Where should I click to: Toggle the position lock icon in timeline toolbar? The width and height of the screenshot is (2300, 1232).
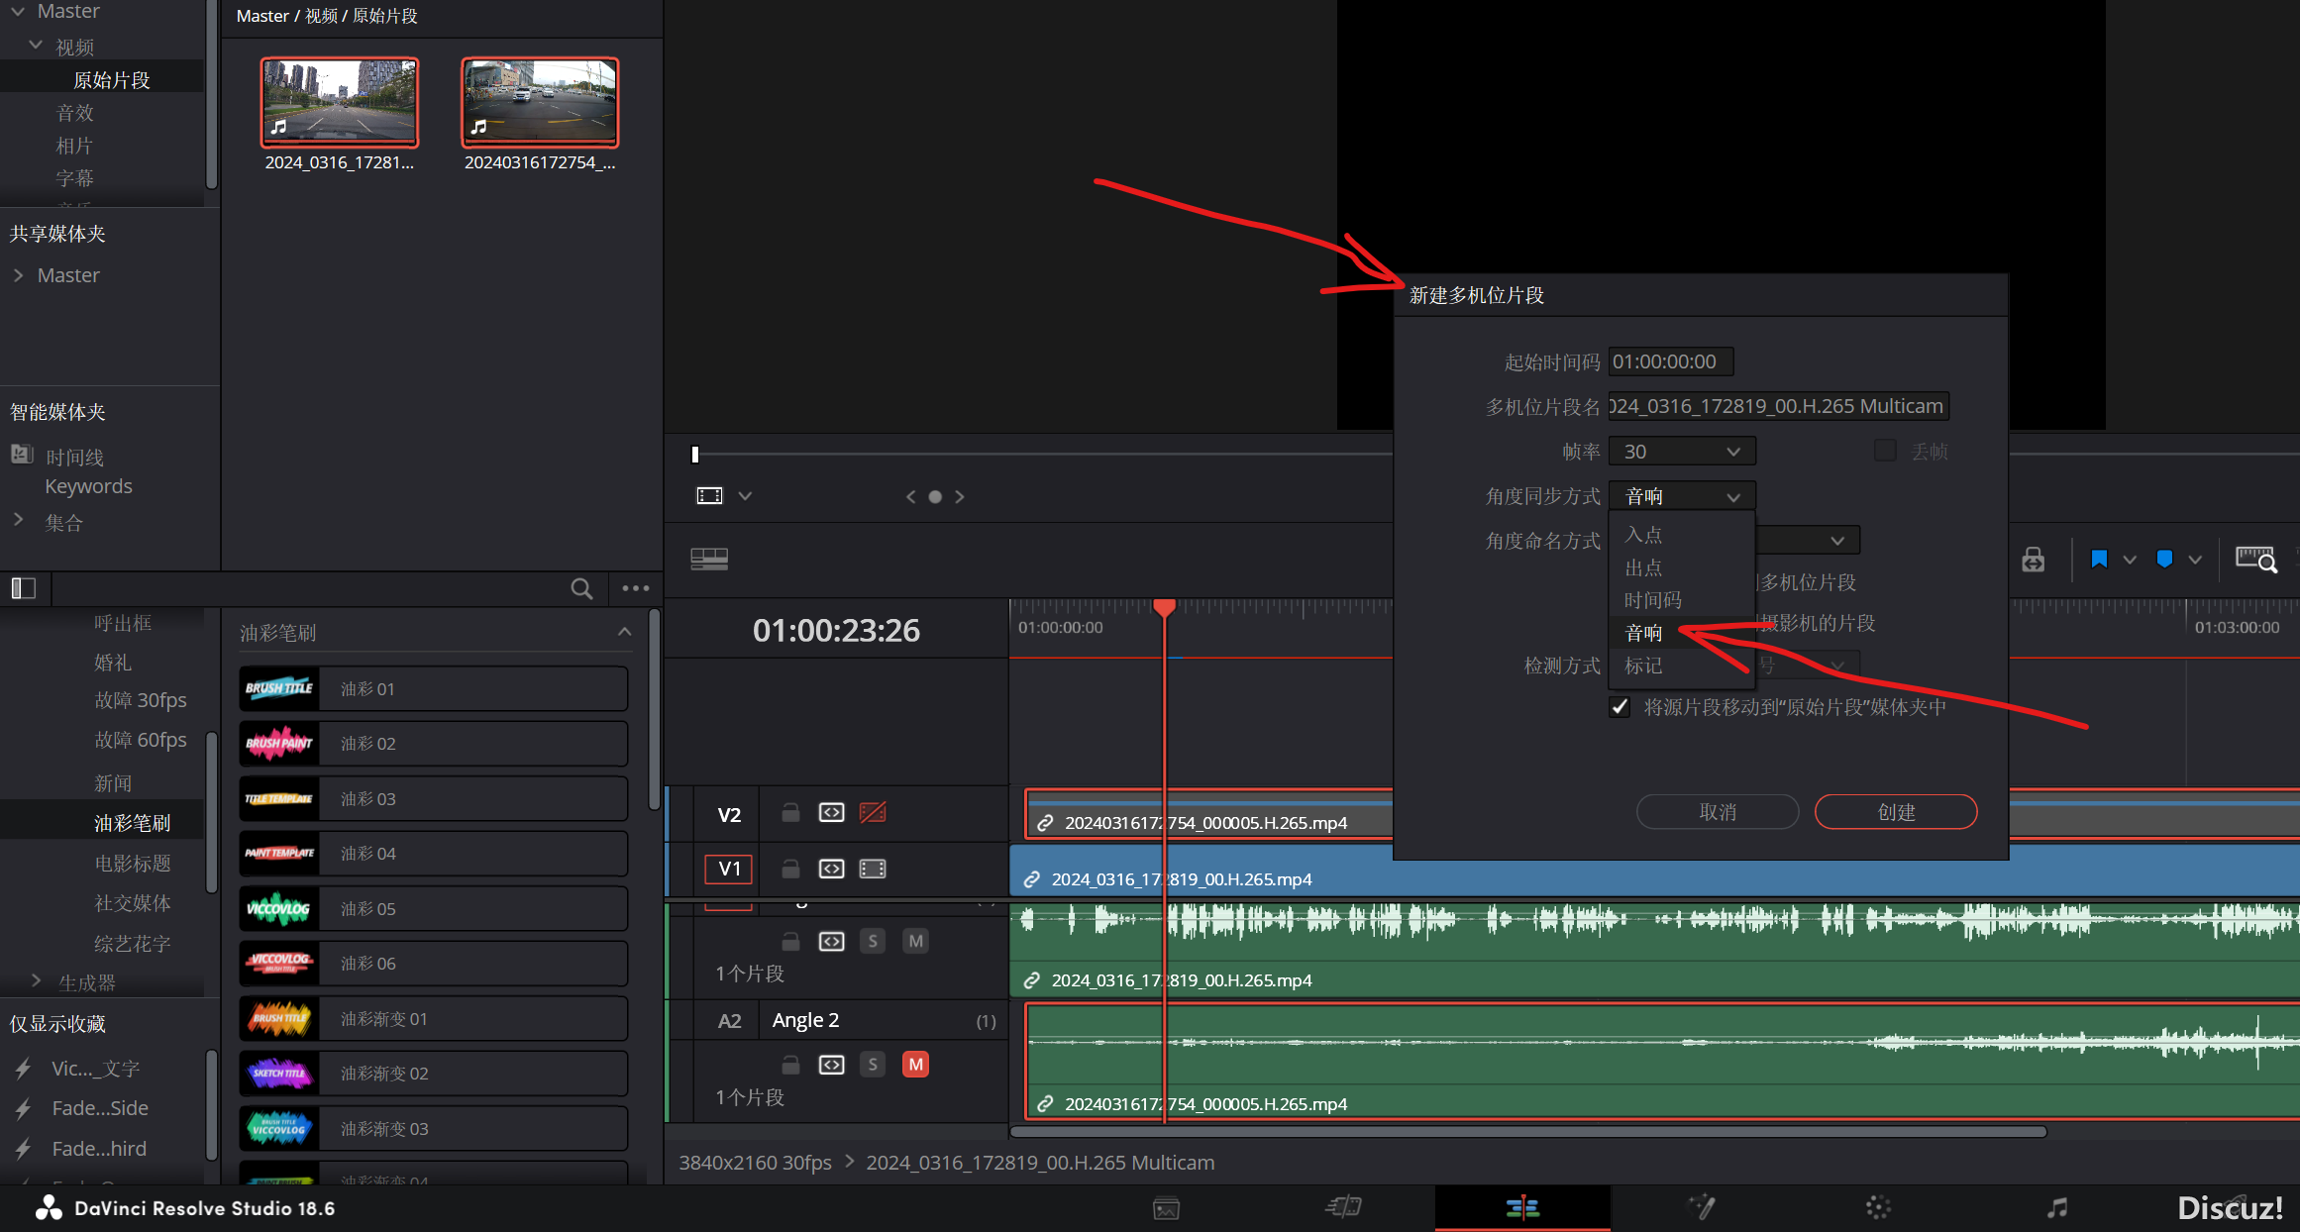point(2033,560)
